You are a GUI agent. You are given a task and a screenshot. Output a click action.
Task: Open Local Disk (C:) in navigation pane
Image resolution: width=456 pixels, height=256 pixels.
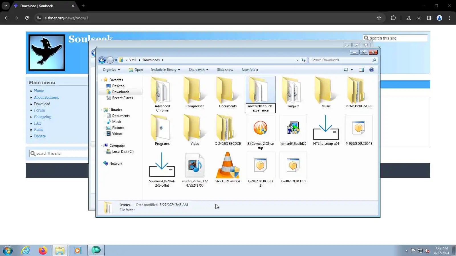point(123,152)
